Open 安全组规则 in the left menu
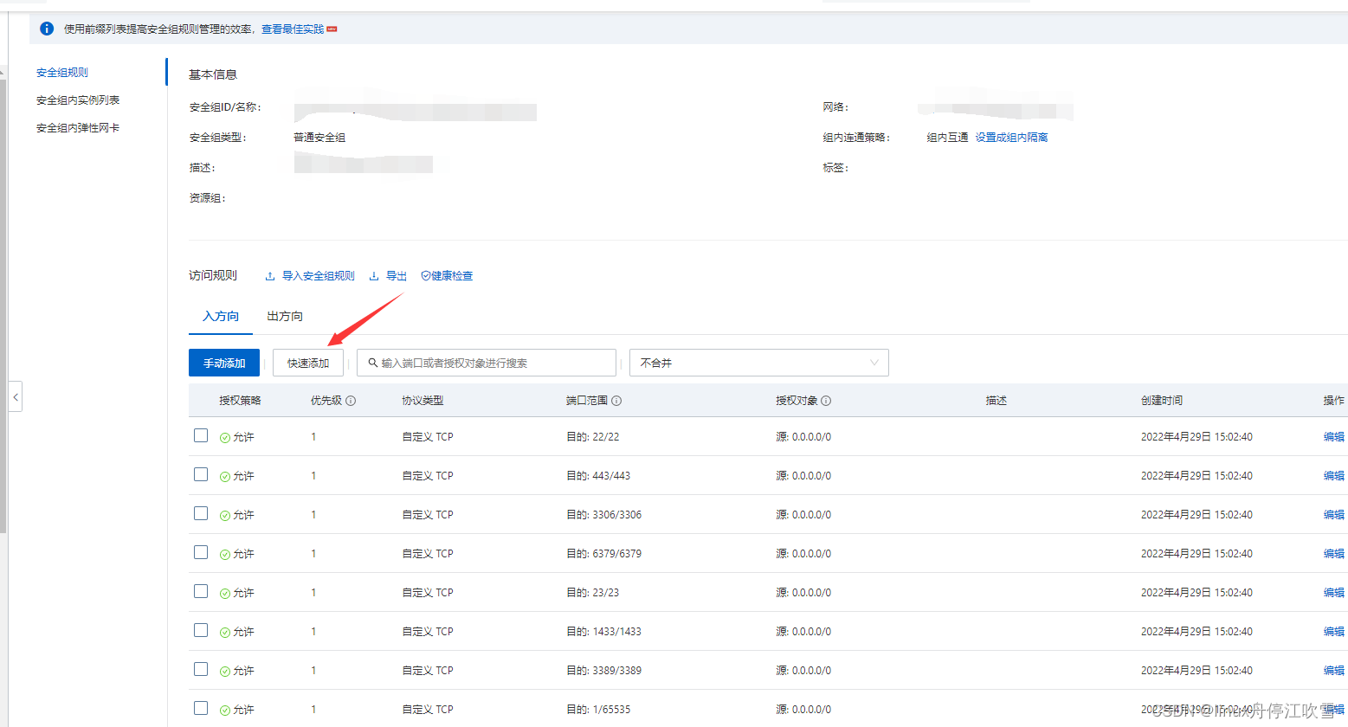Screen dimensions: 1348x727 click(62, 73)
